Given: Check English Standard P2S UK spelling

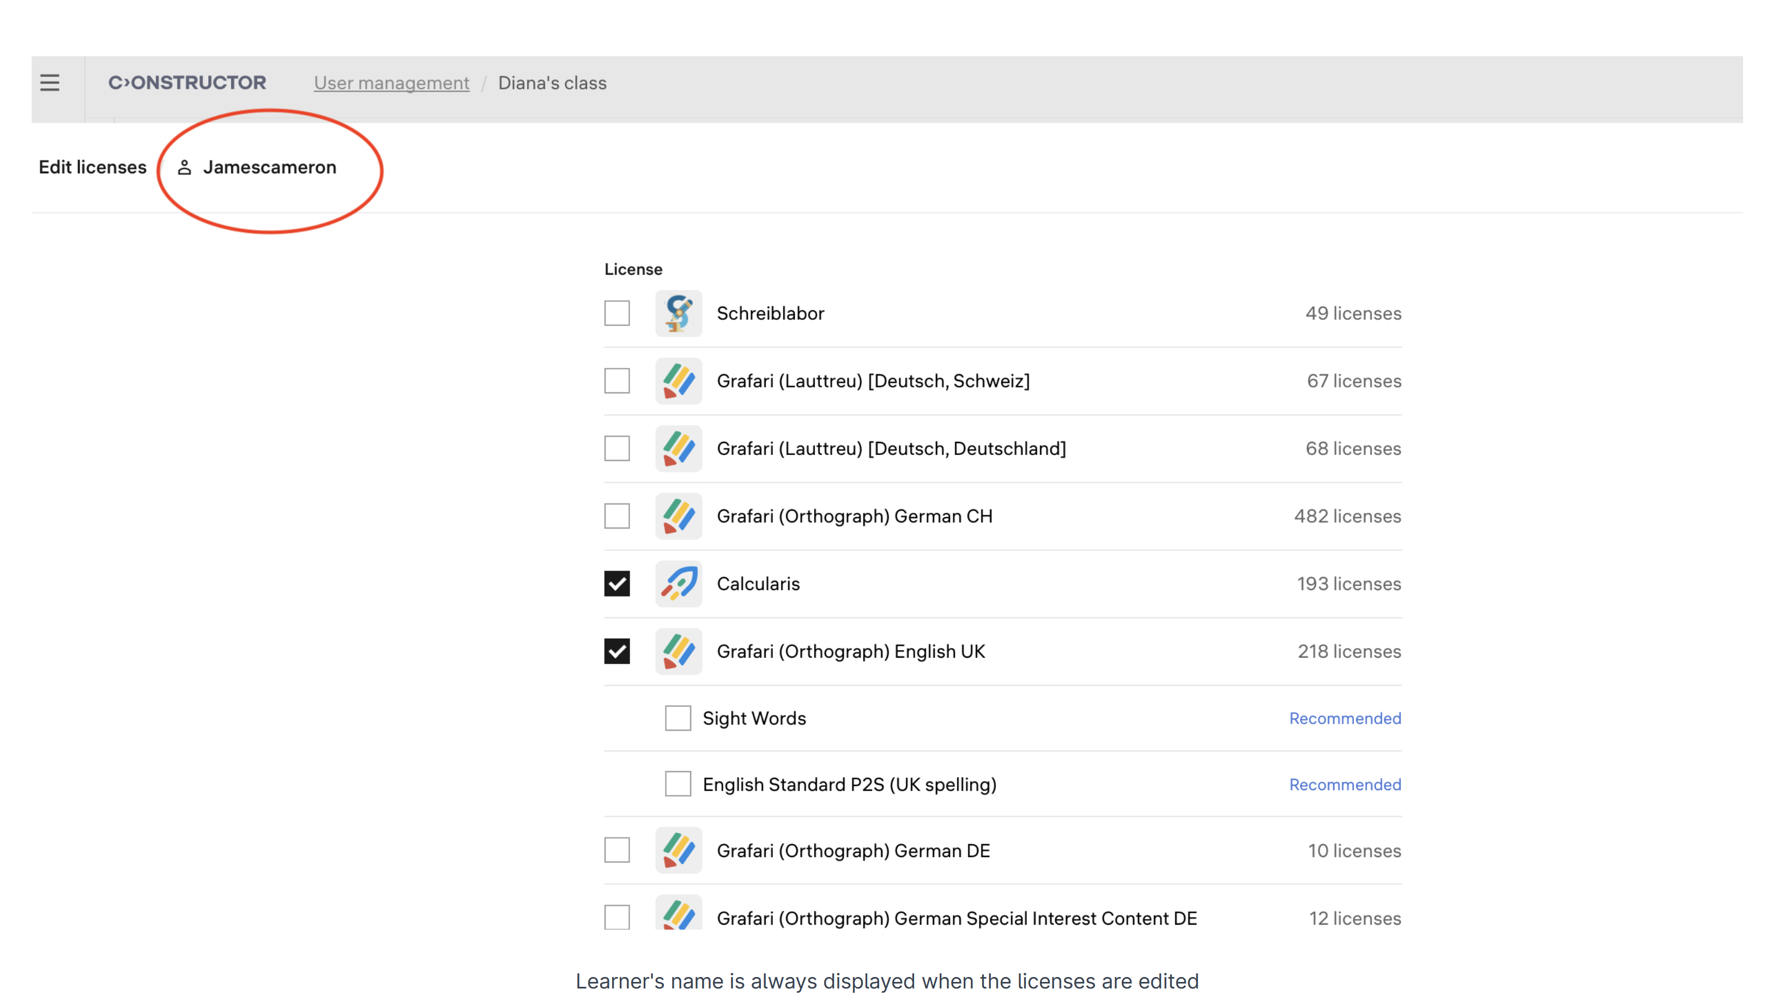Looking at the screenshot, I should click(678, 784).
